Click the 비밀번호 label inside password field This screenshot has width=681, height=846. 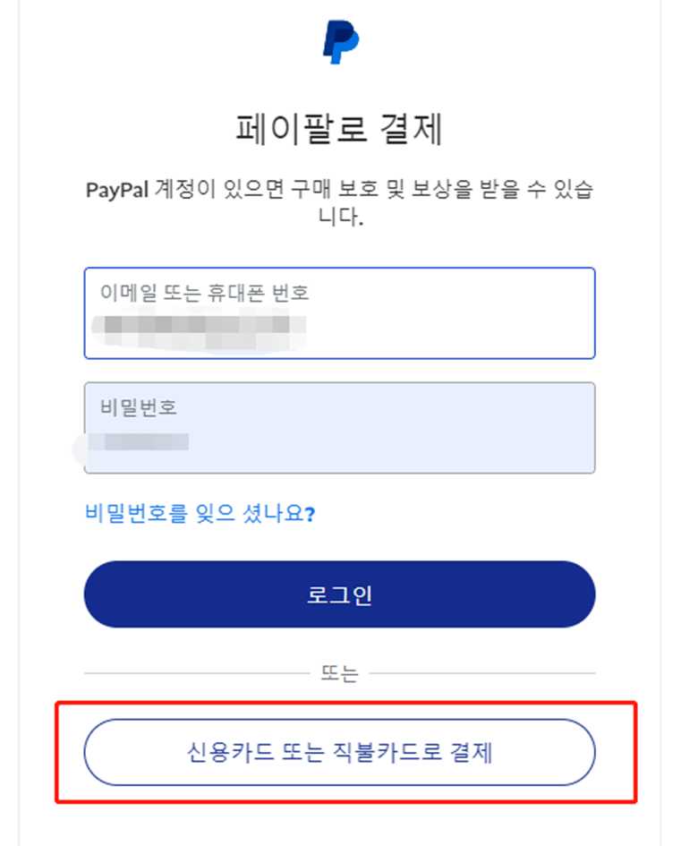pyautogui.click(x=138, y=407)
